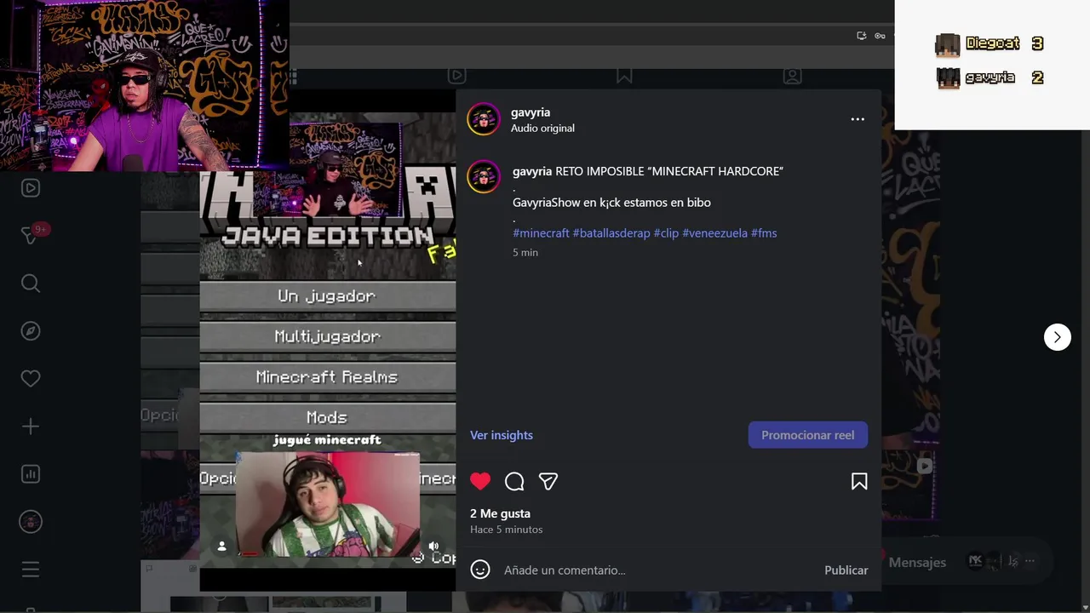Open the search magnifier in sidebar
1090x613 pixels.
(31, 284)
